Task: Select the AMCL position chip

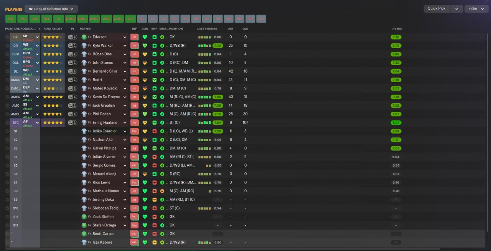Action: coord(119,19)
